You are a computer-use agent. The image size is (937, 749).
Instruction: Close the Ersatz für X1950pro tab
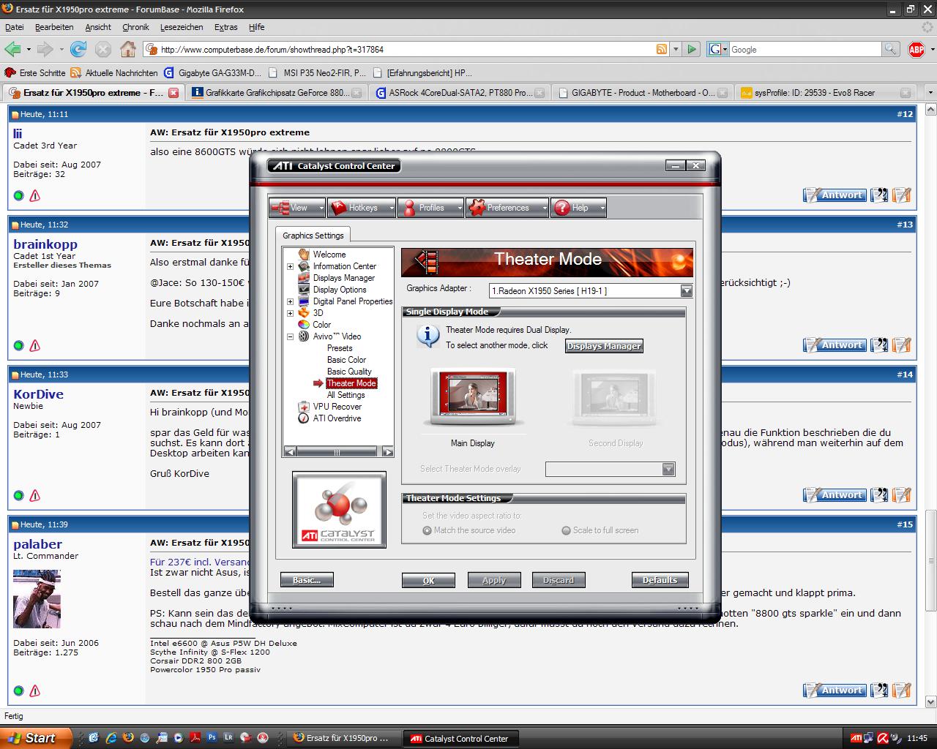[173, 93]
